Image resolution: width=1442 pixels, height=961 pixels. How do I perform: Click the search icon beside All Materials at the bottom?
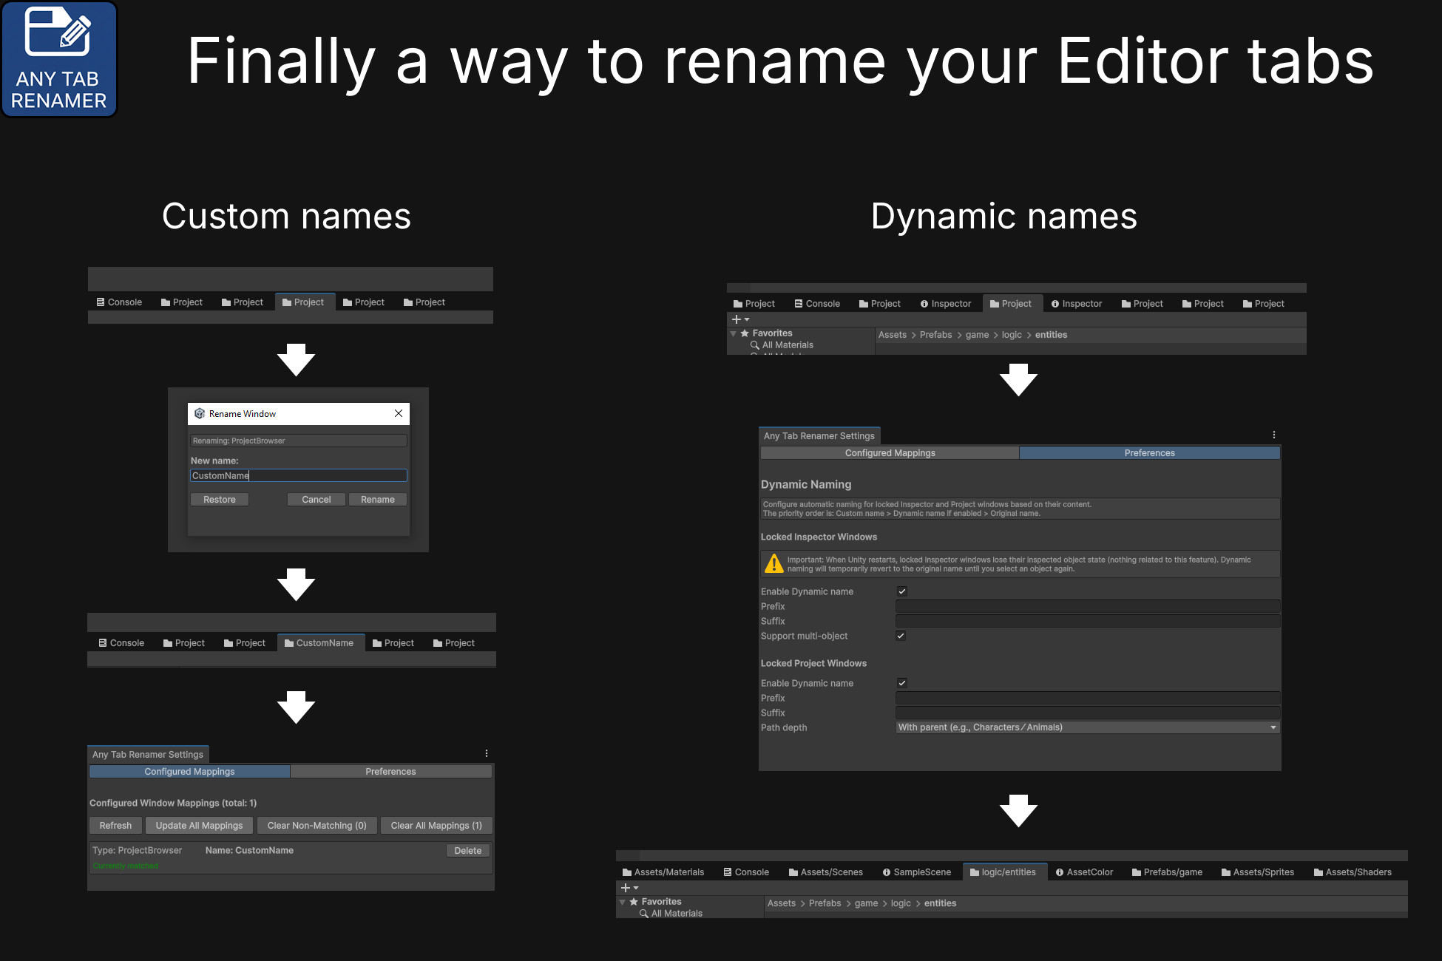[644, 914]
